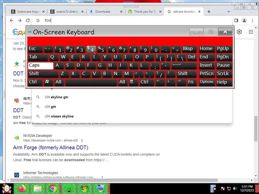The image size is (259, 194).
Task: Toggle the right Alt key on keyboard
Action: (123, 82)
